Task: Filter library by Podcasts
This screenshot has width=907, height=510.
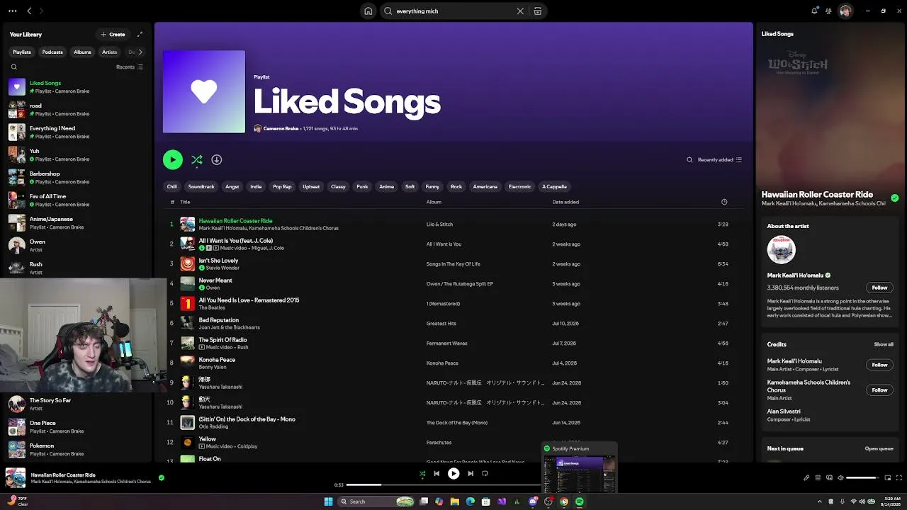Action: [x=52, y=52]
